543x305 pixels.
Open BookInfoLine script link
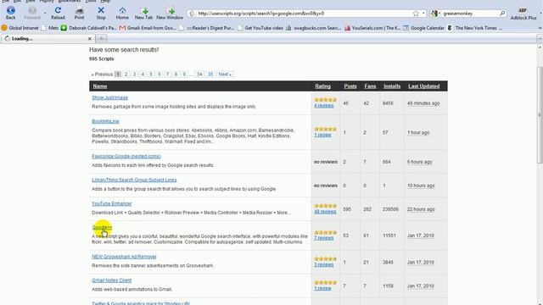(x=105, y=121)
